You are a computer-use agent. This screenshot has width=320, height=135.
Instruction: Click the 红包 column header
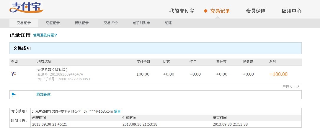193,62
